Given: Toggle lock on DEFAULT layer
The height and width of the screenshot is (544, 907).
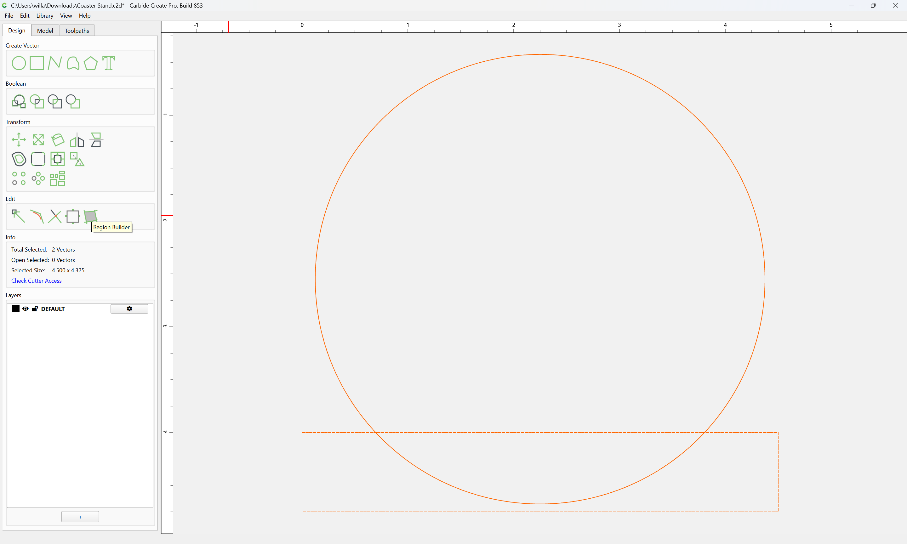Looking at the screenshot, I should click(35, 309).
